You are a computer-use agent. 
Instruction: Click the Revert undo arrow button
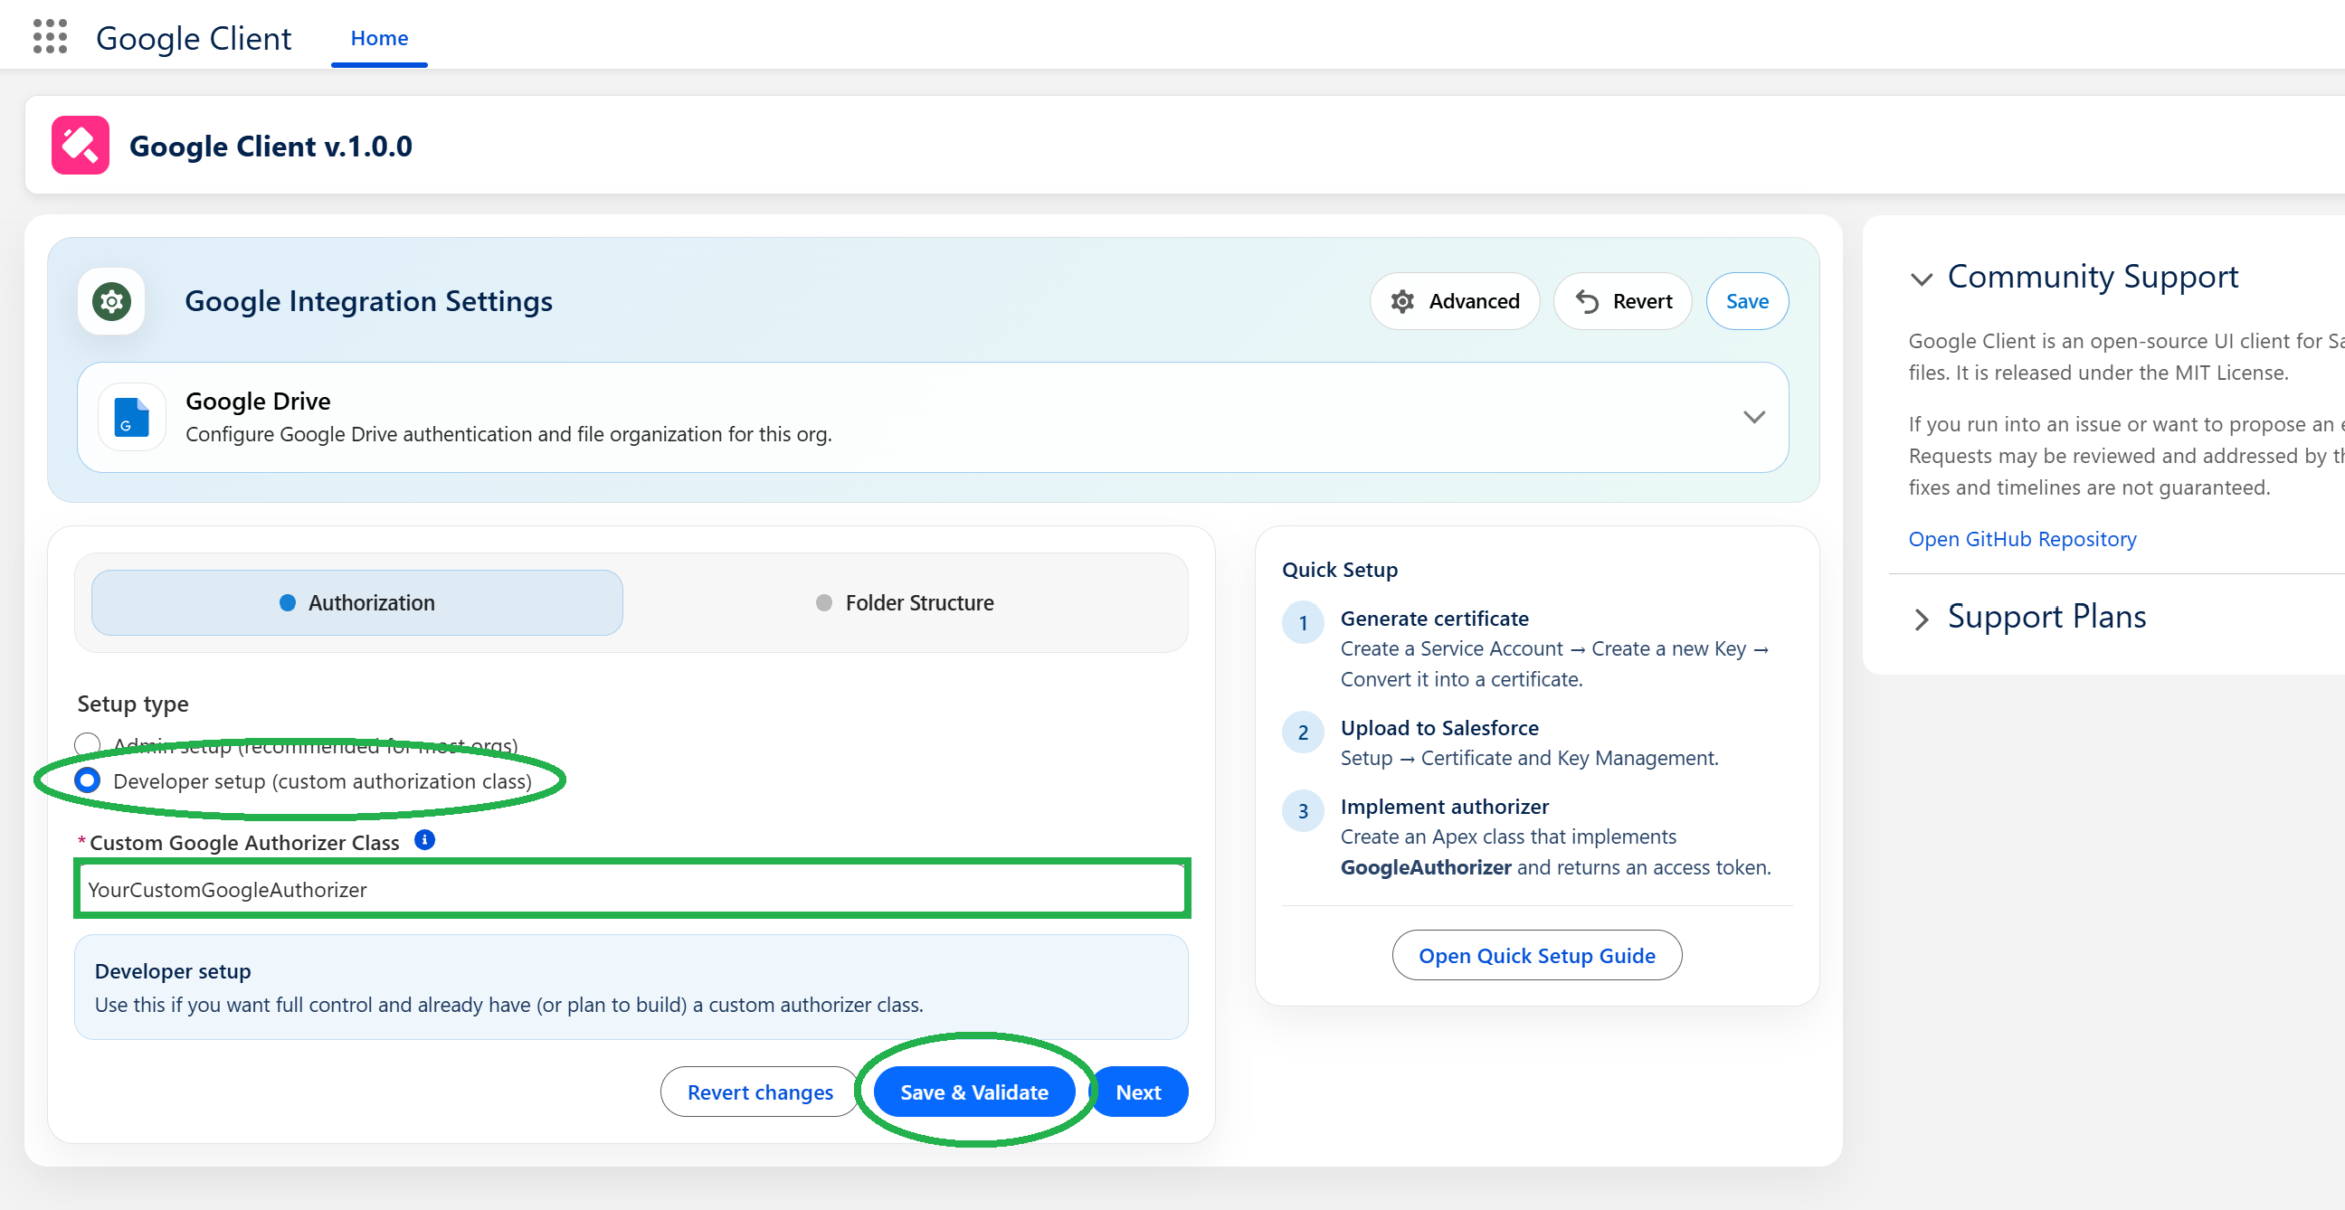[1622, 301]
